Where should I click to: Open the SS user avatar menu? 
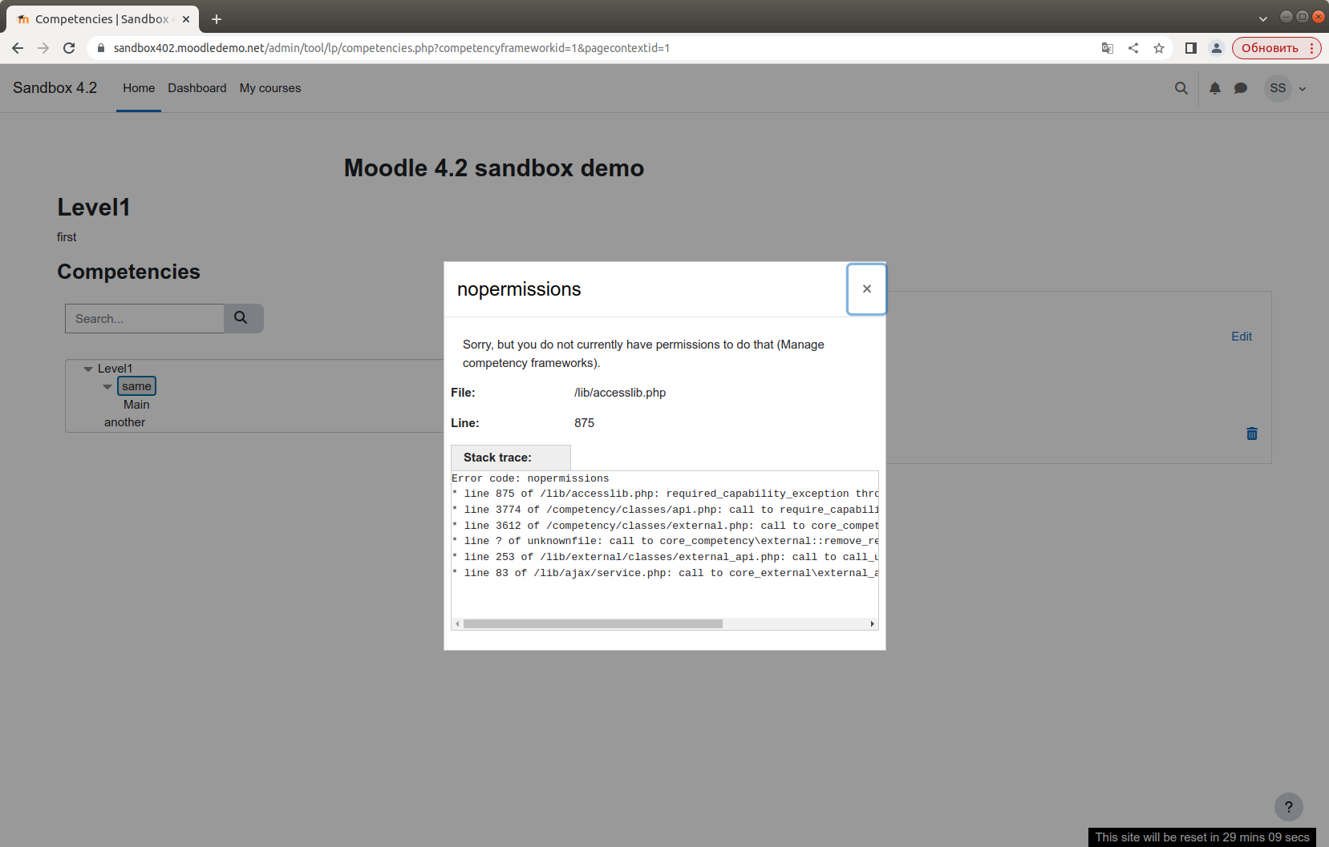pyautogui.click(x=1278, y=88)
